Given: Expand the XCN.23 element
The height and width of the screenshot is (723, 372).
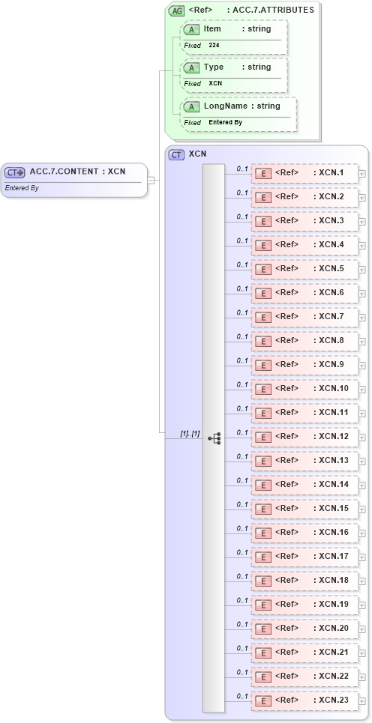Looking at the screenshot, I should click(x=361, y=701).
